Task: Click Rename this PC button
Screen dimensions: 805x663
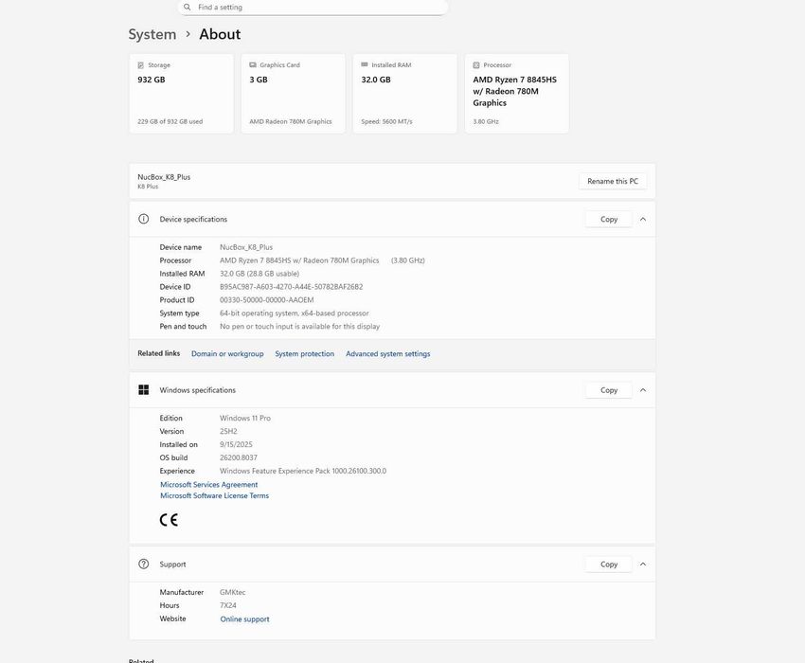Action: click(613, 181)
